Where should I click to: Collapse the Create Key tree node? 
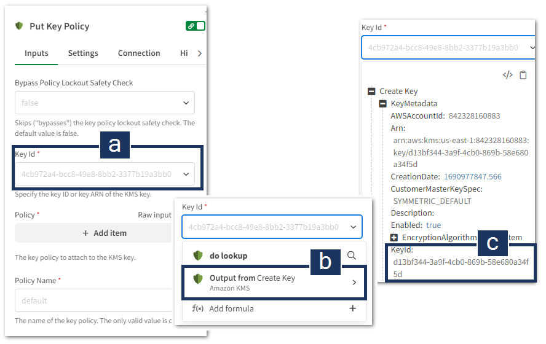[x=371, y=92]
